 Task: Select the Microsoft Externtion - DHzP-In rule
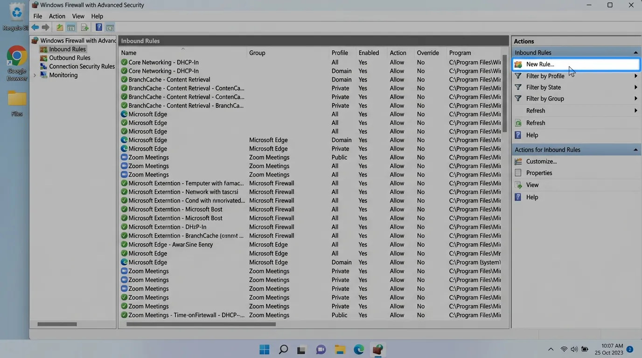(310, 227)
